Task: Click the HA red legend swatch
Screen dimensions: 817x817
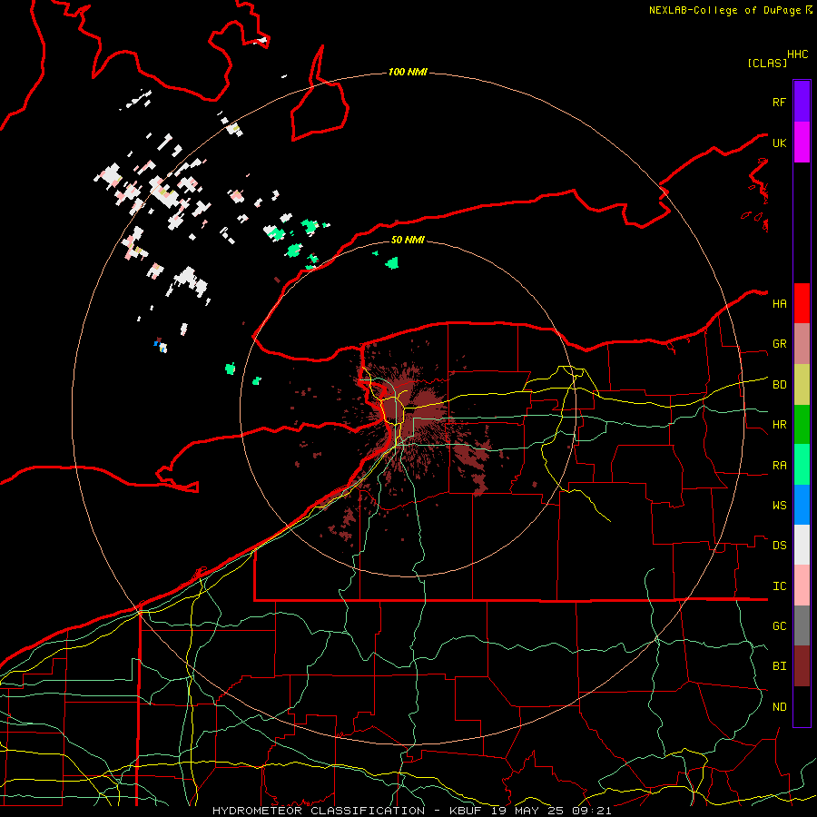Action: [802, 303]
